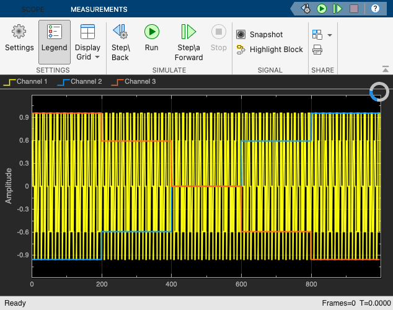Click the Print icon

[x=317, y=50]
